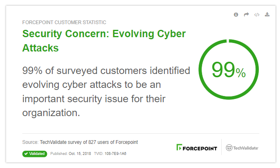Click the TechValidate logo
This screenshot has height=168, width=280.
(242, 148)
